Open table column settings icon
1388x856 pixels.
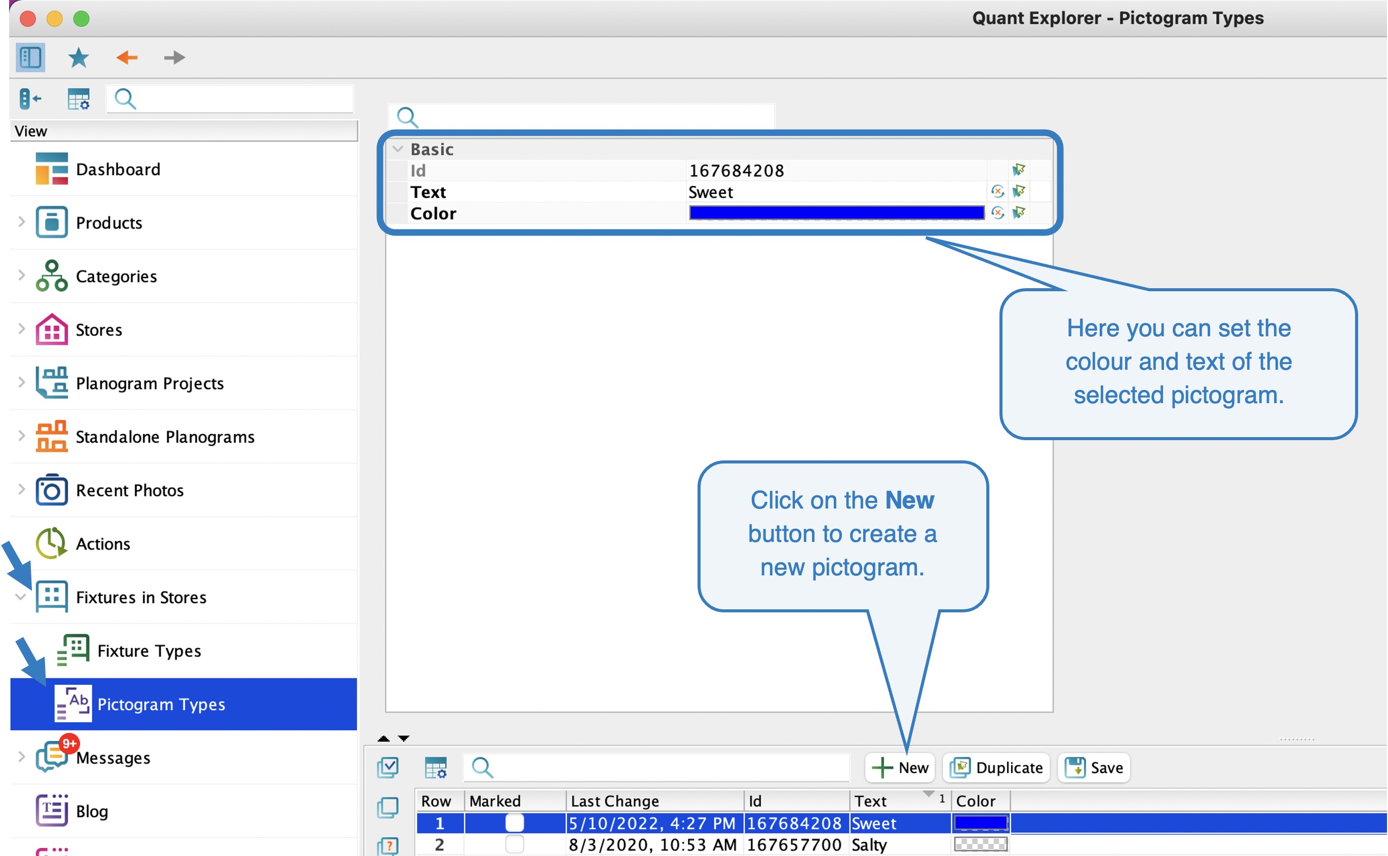coord(436,768)
